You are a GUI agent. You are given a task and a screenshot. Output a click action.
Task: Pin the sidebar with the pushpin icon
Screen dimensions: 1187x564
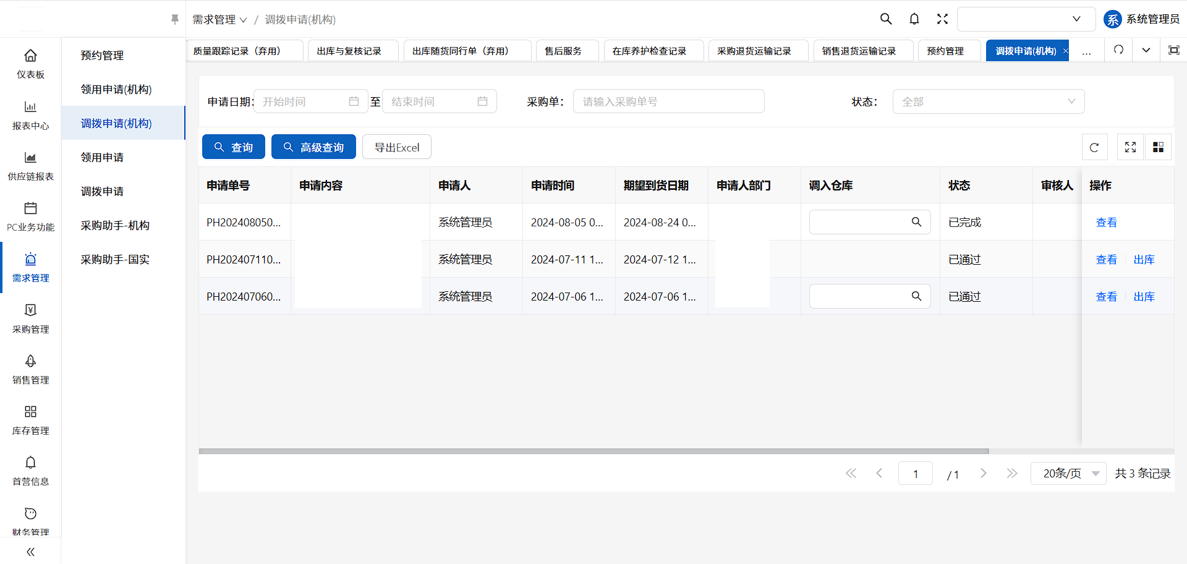tap(174, 20)
